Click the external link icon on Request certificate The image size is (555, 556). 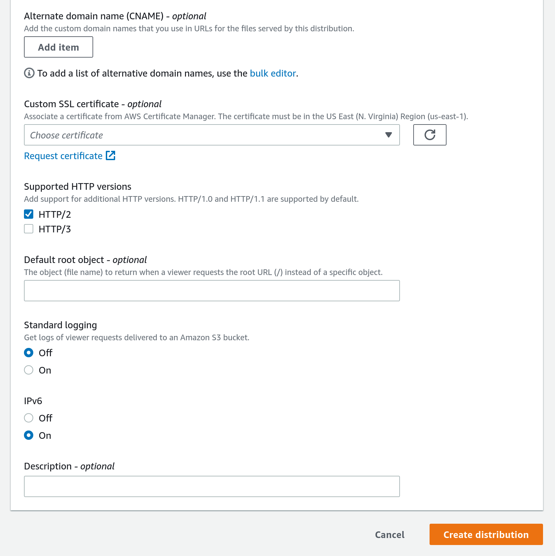pyautogui.click(x=110, y=155)
